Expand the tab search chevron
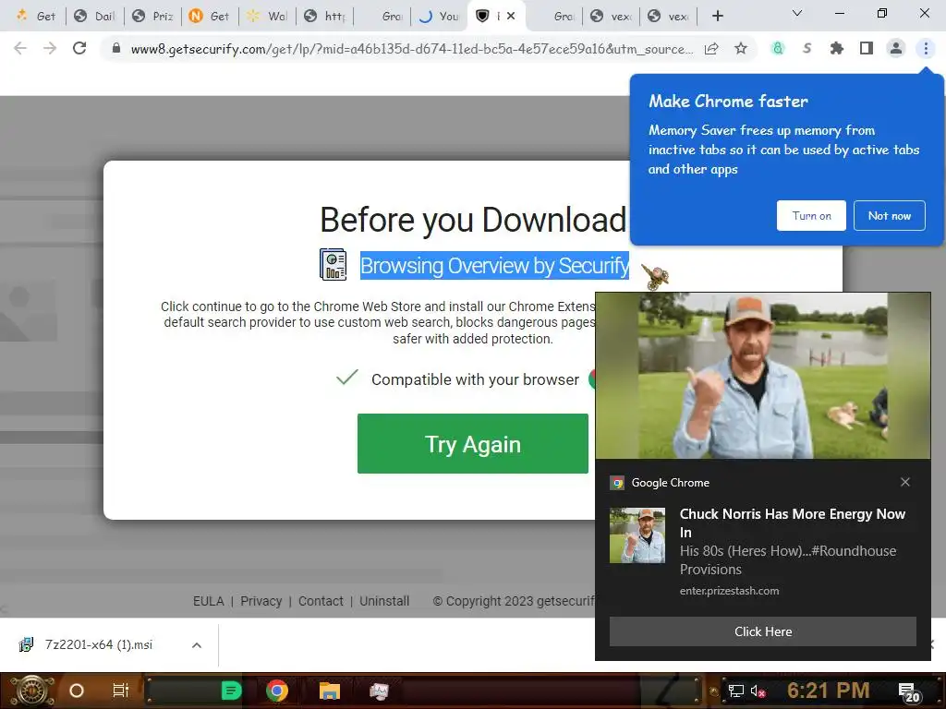The image size is (946, 709). click(796, 13)
